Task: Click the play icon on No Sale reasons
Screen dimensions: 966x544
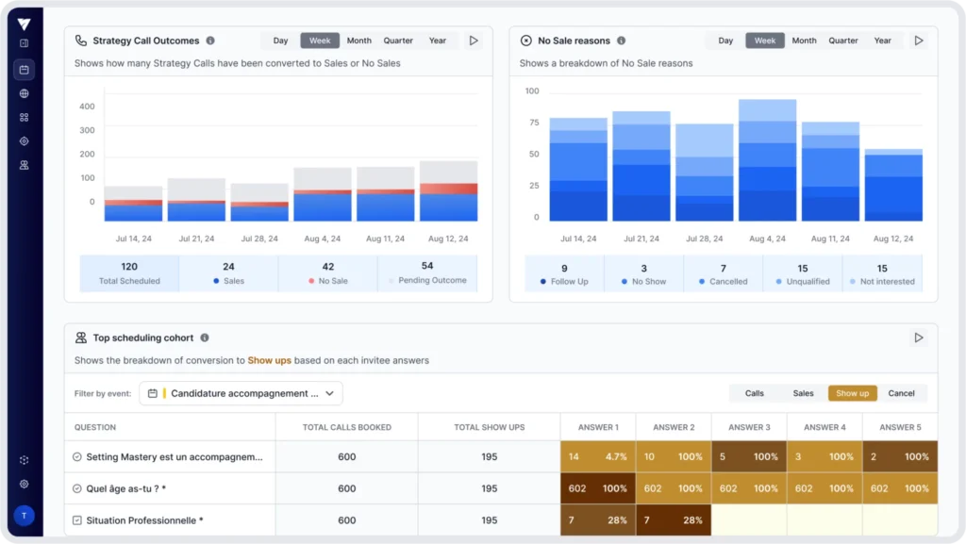Action: click(919, 41)
